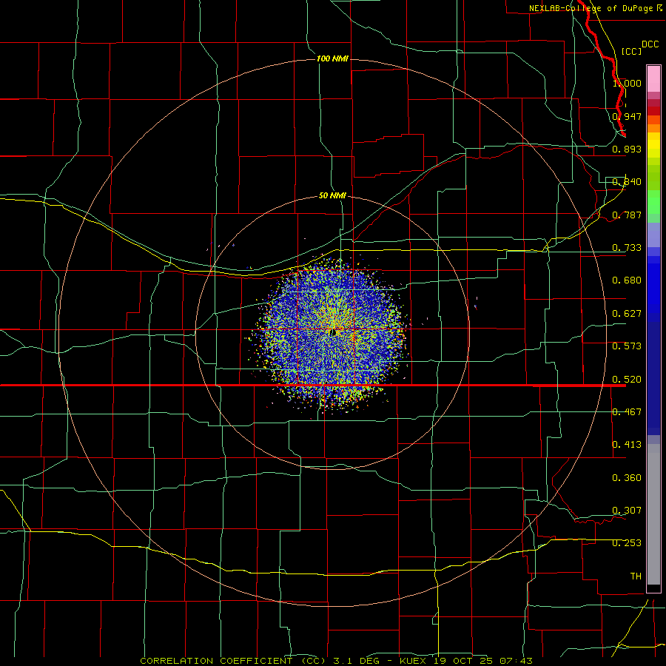The height and width of the screenshot is (666, 666).
Task: Click the radar site marker at the echo center
Action: [x=334, y=332]
